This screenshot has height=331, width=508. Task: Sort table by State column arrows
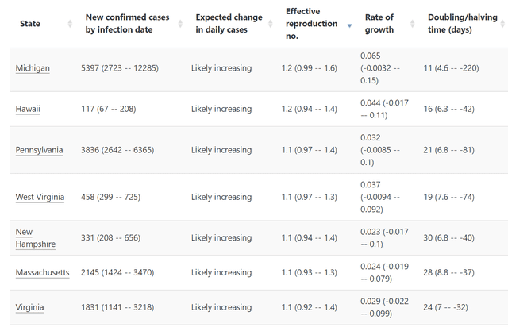[70, 24]
